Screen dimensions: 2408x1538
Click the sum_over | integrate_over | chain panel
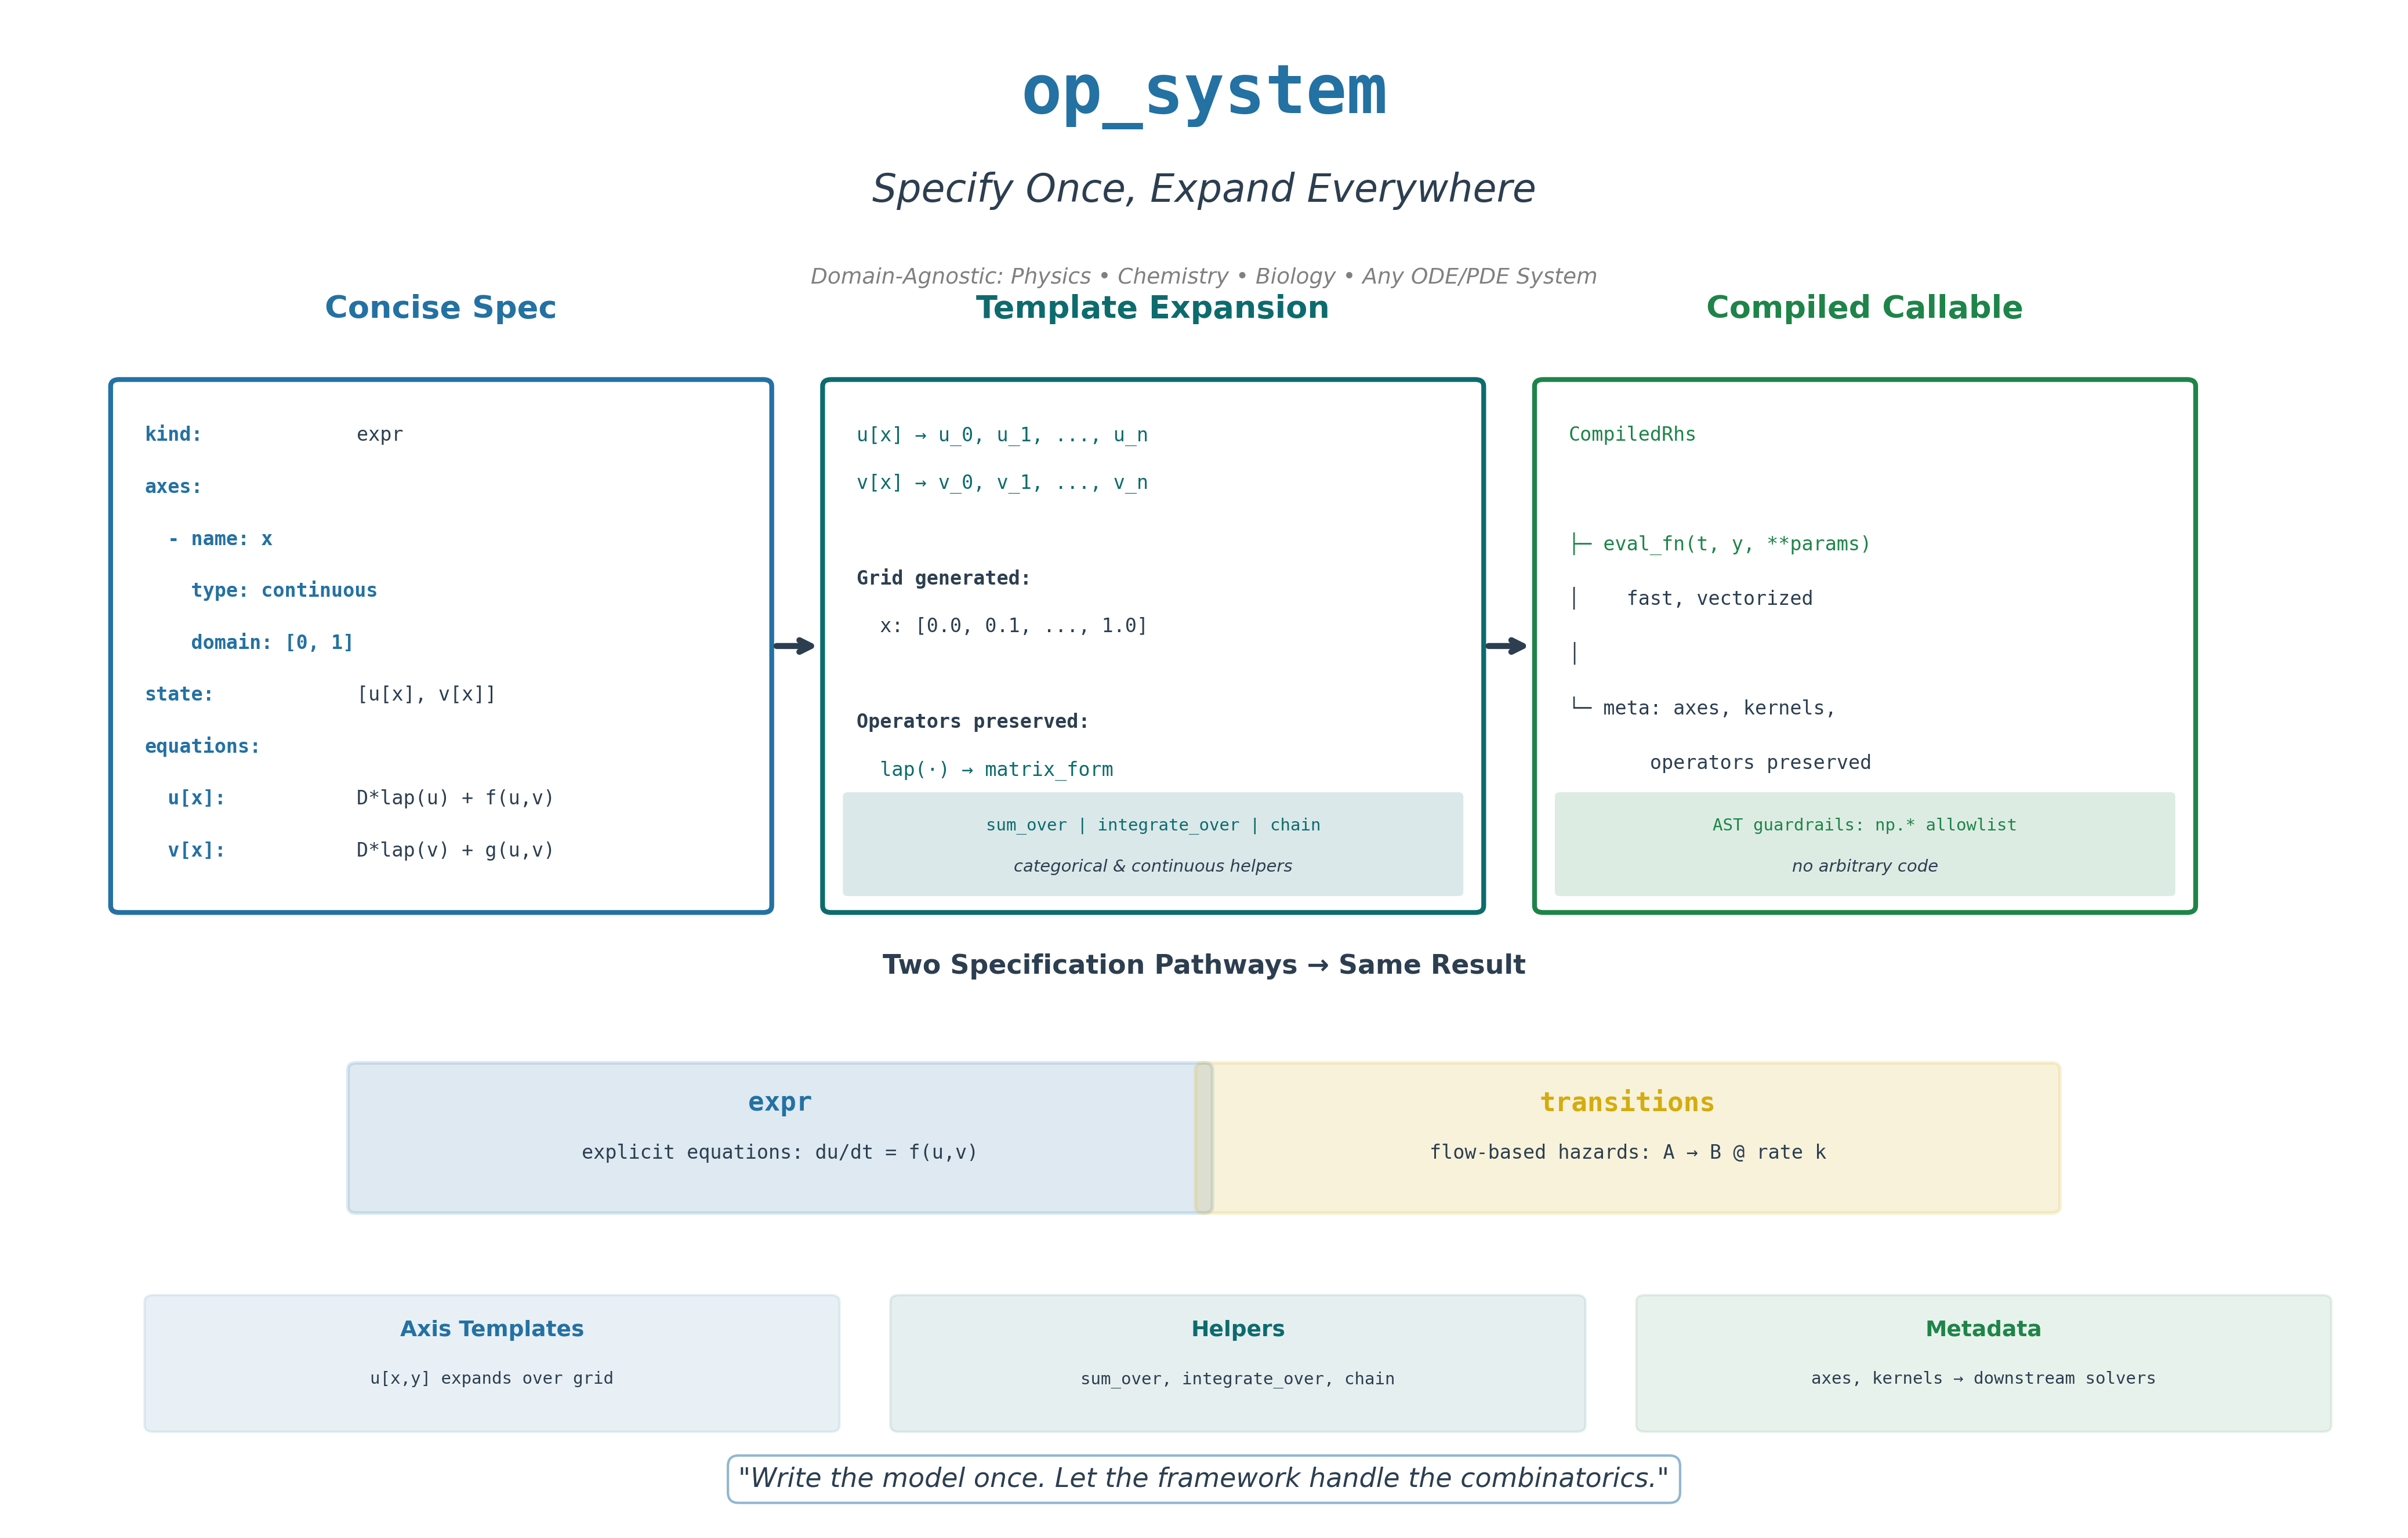tap(1152, 843)
